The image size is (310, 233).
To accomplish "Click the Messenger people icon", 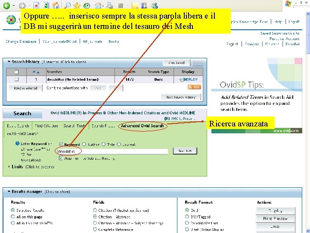I will [x=154, y=6].
